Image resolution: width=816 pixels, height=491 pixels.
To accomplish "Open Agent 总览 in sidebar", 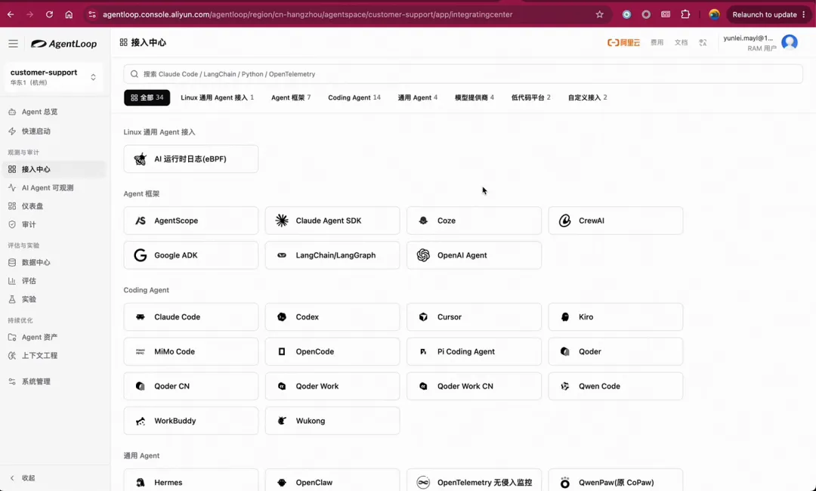I will pos(54,112).
